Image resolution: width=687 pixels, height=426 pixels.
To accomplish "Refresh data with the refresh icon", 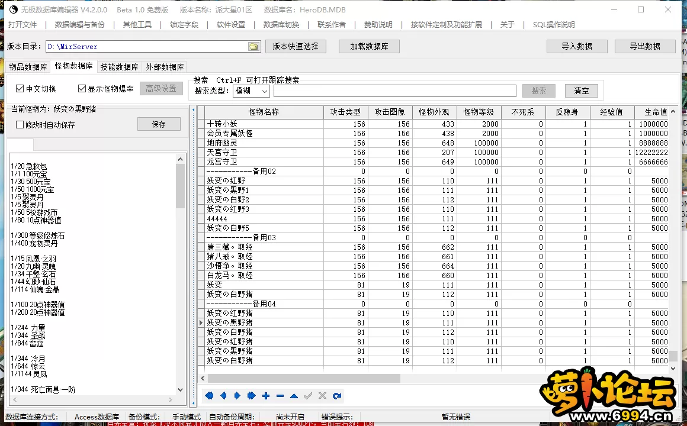I will pos(336,396).
